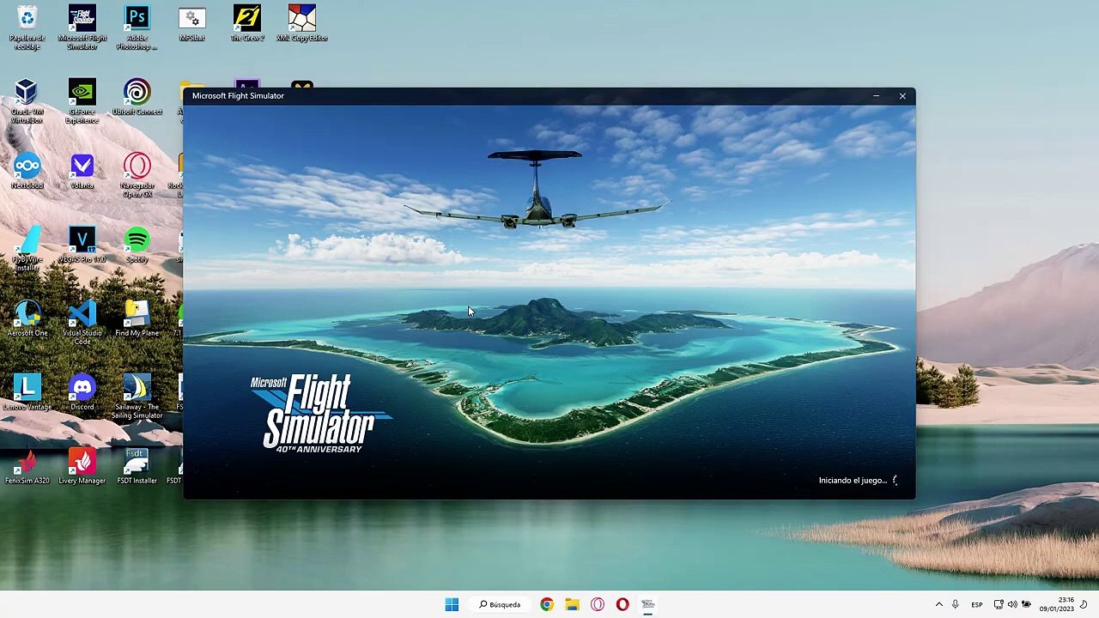1099x618 pixels.
Task: Open the Windows Start menu
Action: click(452, 604)
